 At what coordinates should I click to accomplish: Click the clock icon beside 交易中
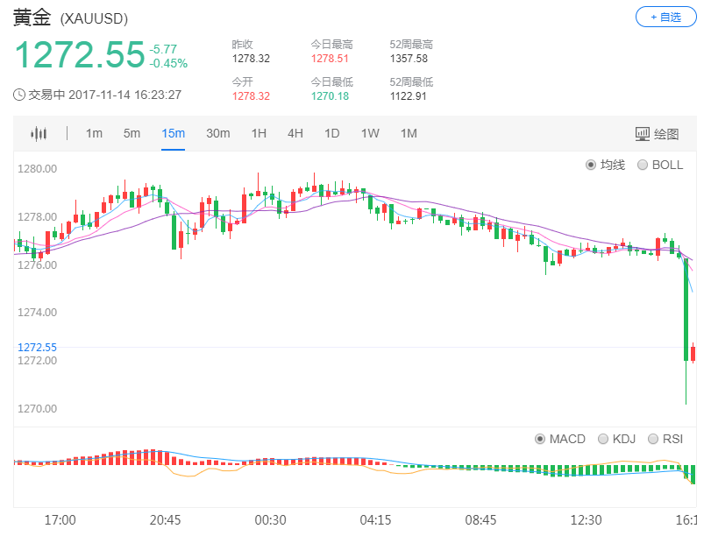click(21, 92)
